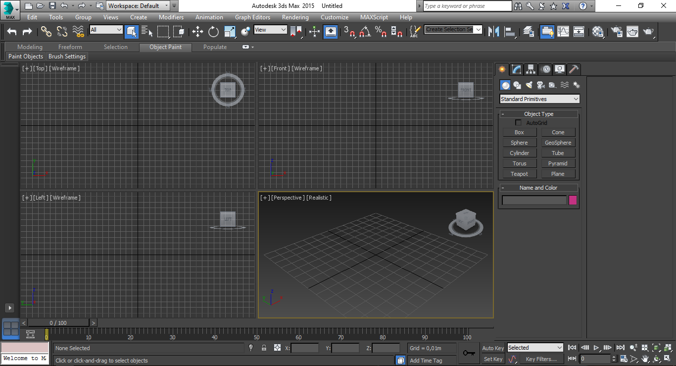
Task: Create a Teapot primitive button
Action: [x=519, y=174]
